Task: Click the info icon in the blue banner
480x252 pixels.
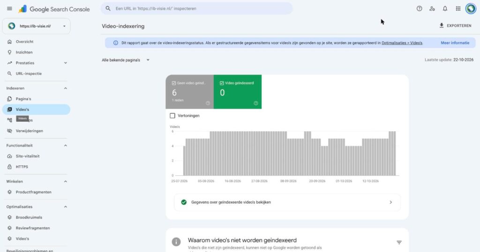Action: (x=116, y=43)
